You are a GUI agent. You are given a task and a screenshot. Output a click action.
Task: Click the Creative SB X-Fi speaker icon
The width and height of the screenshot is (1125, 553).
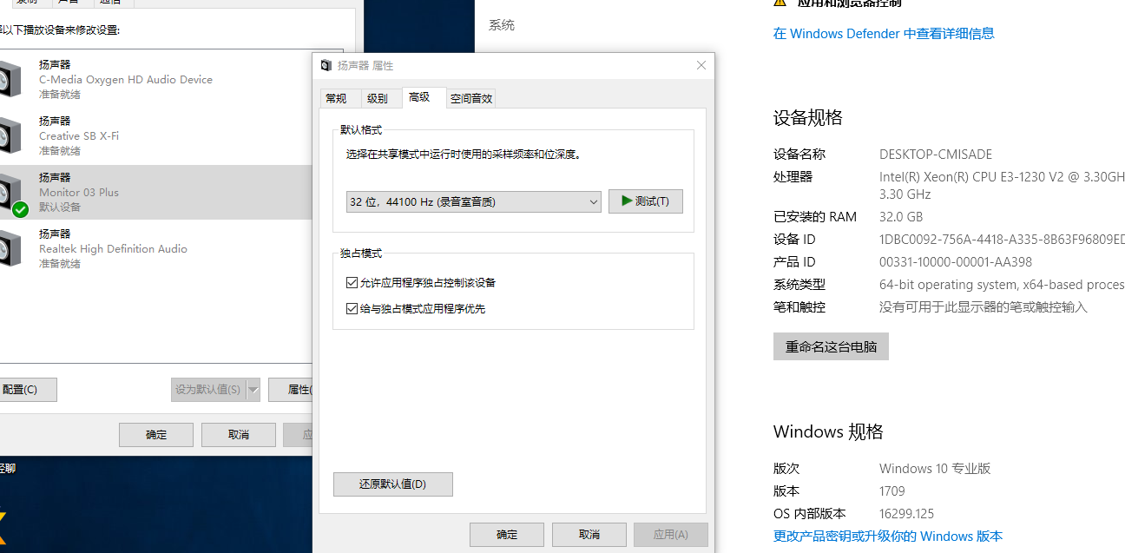(9, 135)
